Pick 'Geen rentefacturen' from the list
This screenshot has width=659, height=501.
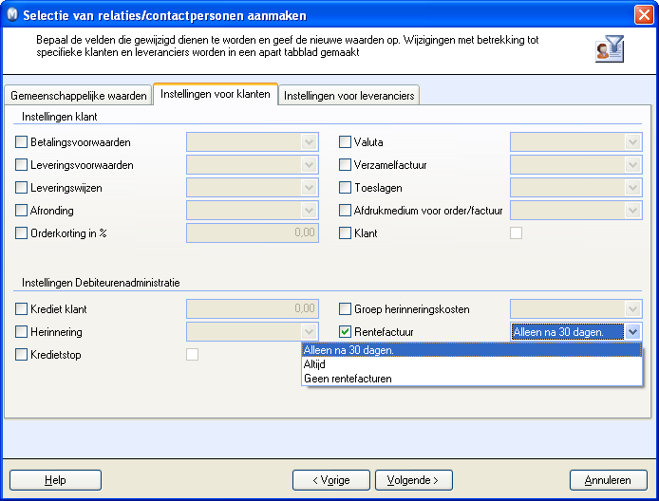(x=472, y=379)
